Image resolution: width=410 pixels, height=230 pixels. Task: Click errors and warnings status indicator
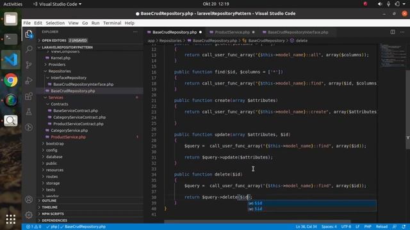point(33,227)
